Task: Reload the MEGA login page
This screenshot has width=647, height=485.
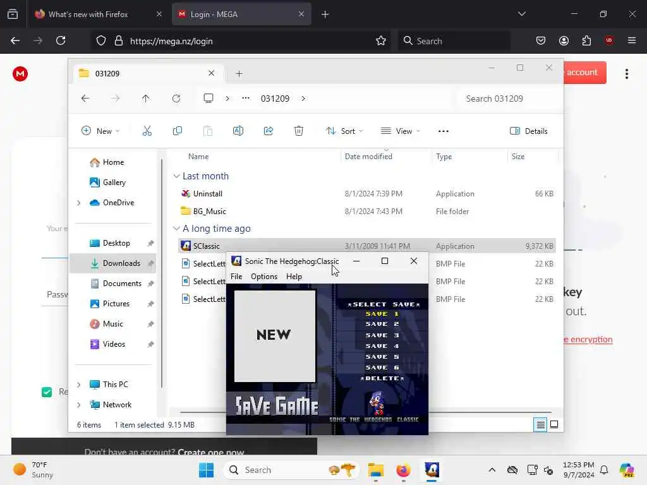Action: [61, 40]
